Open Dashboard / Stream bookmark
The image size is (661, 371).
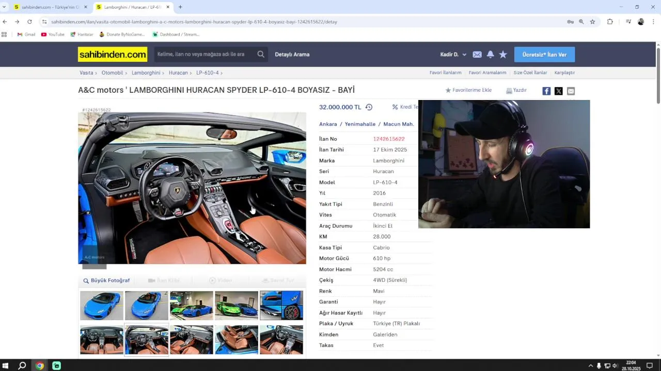click(176, 35)
